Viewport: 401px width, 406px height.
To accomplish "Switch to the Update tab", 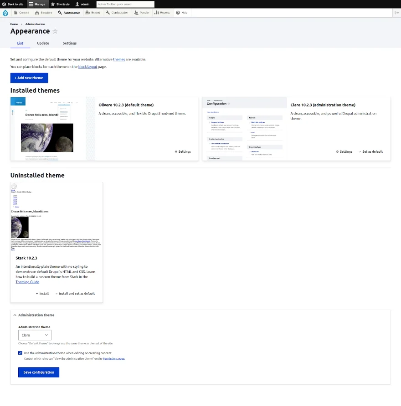I will pos(43,43).
